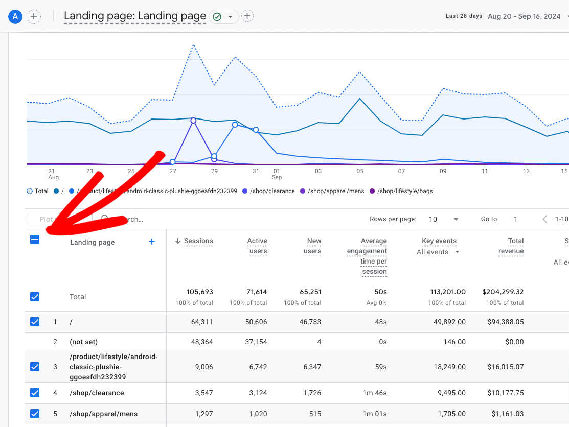Screen dimensions: 569x427
Task: Click the Active users column header
Action: 257,246
